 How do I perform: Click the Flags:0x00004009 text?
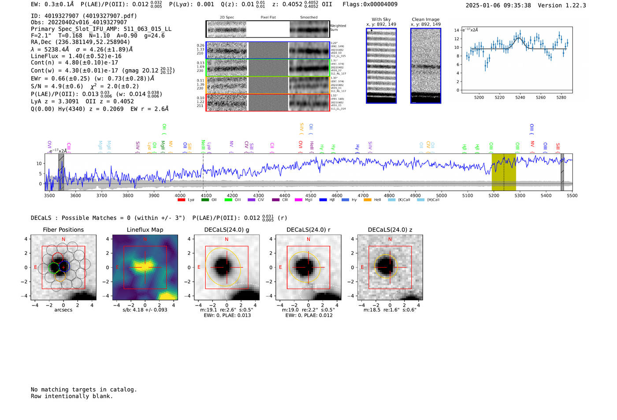(x=370, y=4)
